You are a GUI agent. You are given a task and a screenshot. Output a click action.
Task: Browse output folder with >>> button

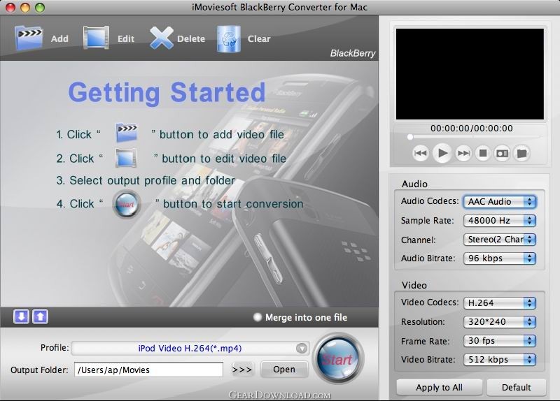coord(241,370)
